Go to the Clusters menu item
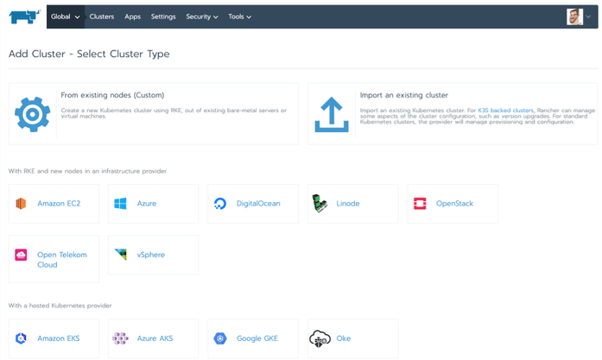The image size is (602, 360). [102, 16]
